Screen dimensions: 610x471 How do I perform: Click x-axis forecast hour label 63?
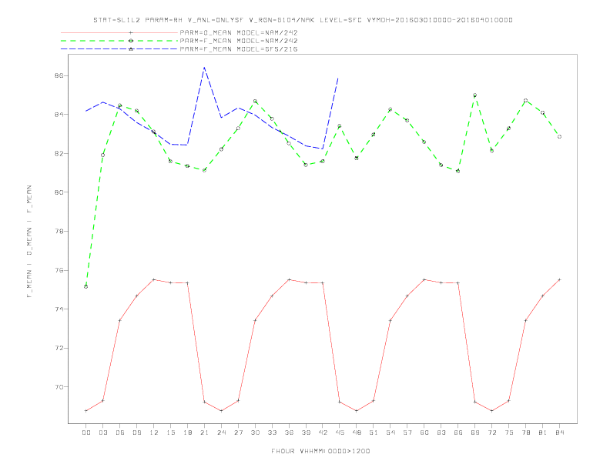click(x=441, y=433)
